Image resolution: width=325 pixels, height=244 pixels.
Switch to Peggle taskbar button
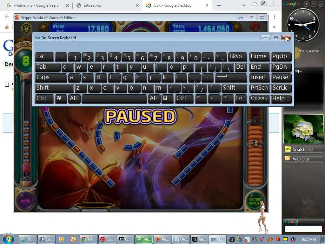pos(162,239)
